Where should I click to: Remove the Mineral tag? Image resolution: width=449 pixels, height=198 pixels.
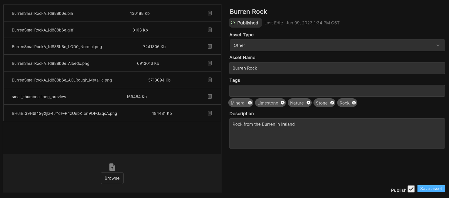[250, 102]
